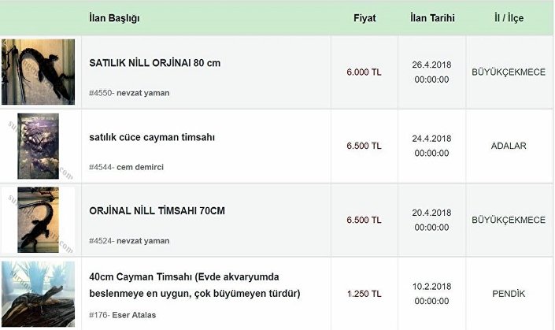Image resolution: width=555 pixels, height=330 pixels.
Task: Open the ORJİNAL NİLL TİMSAHI 70CM thumbnail
Action: [x=39, y=220]
